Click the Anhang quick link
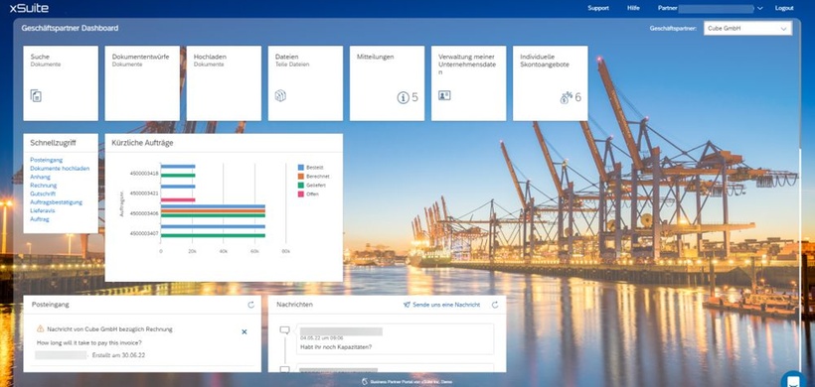 tap(40, 177)
